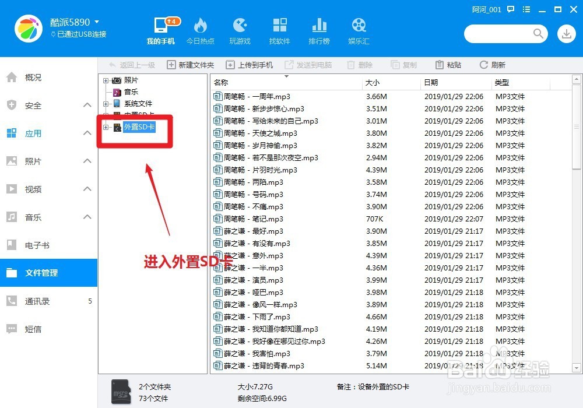583x408 pixels.
Task: Open the message bubble icon beside 阿河_001
Action: pos(510,9)
